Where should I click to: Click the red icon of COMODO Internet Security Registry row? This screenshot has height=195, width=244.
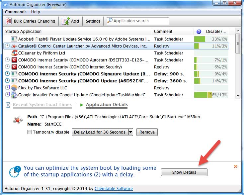(14, 67)
